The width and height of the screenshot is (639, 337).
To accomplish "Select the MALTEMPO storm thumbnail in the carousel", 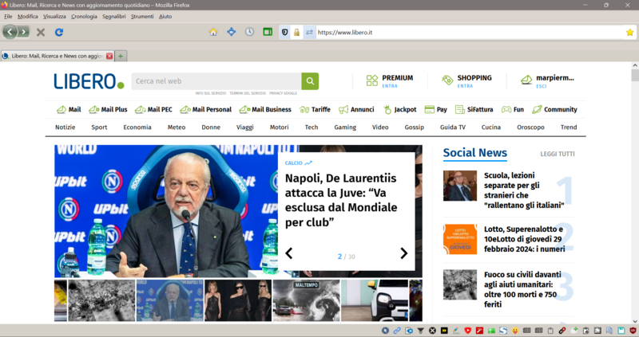I will click(306, 300).
